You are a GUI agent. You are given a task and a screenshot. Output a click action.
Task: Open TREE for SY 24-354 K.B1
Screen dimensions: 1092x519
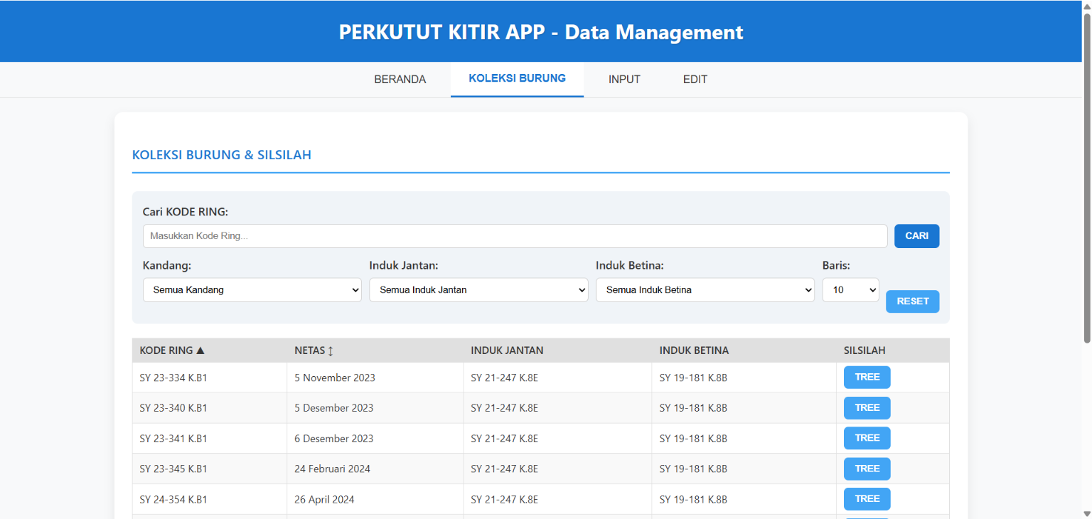[867, 499]
